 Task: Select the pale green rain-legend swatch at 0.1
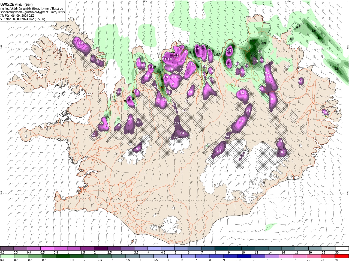(7, 256)
